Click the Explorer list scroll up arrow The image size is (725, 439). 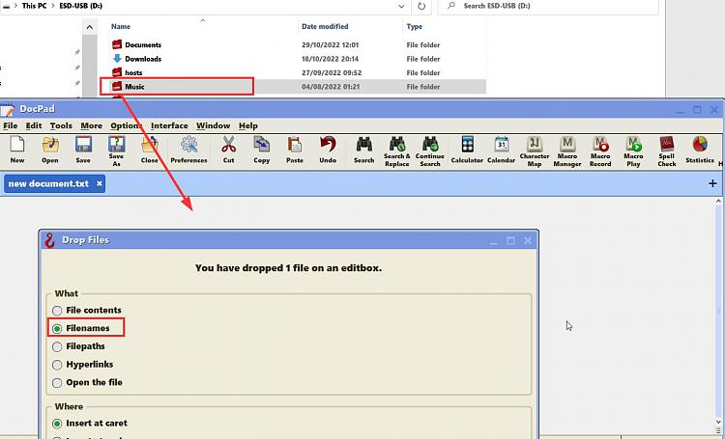point(90,27)
